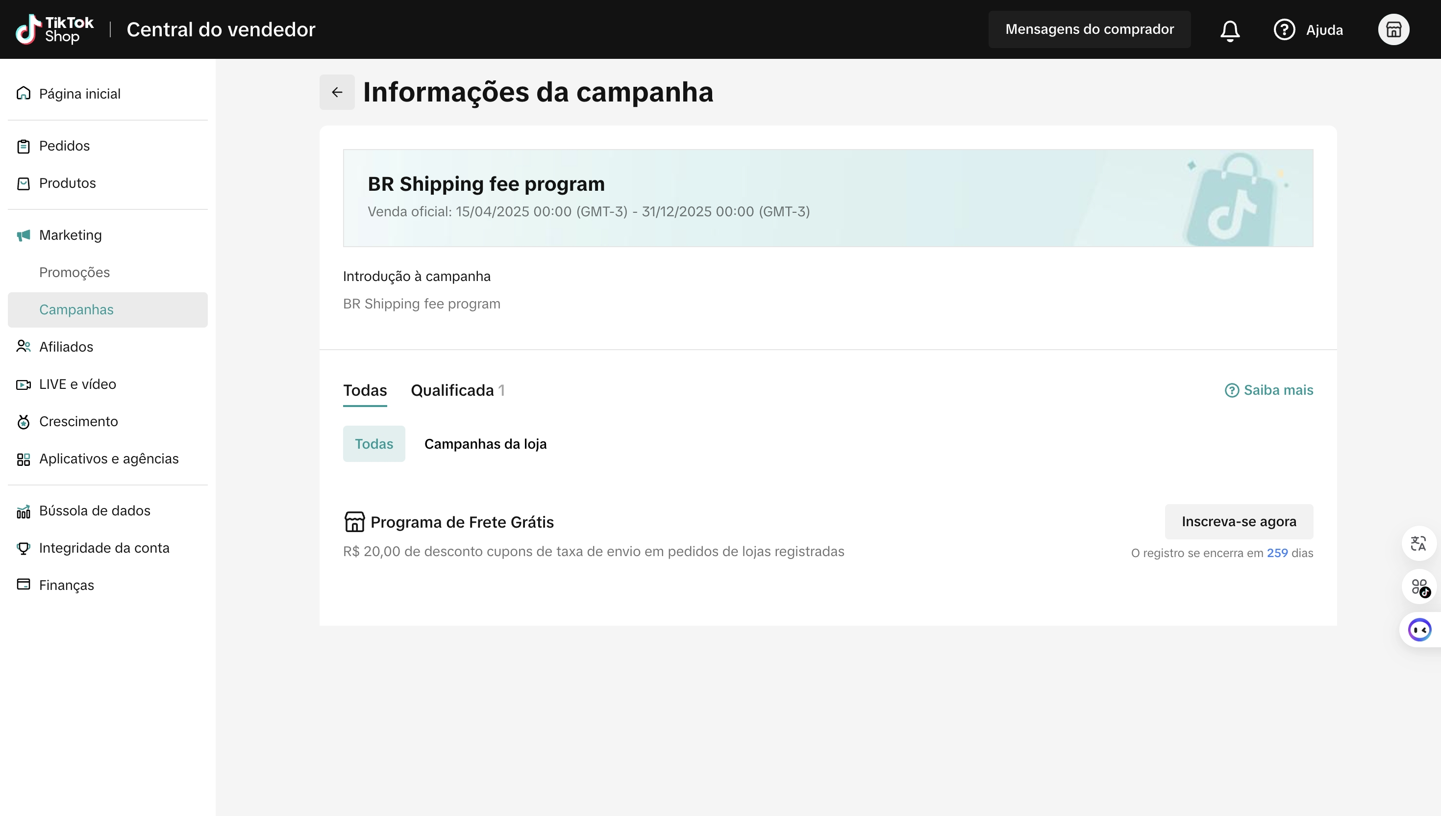Viewport: 1441px width, 816px height.
Task: Open the Saiba mais link
Action: click(x=1269, y=390)
